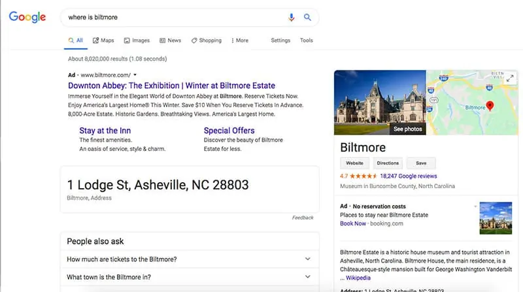Open search Tools
The height and width of the screenshot is (292, 523).
click(x=306, y=41)
